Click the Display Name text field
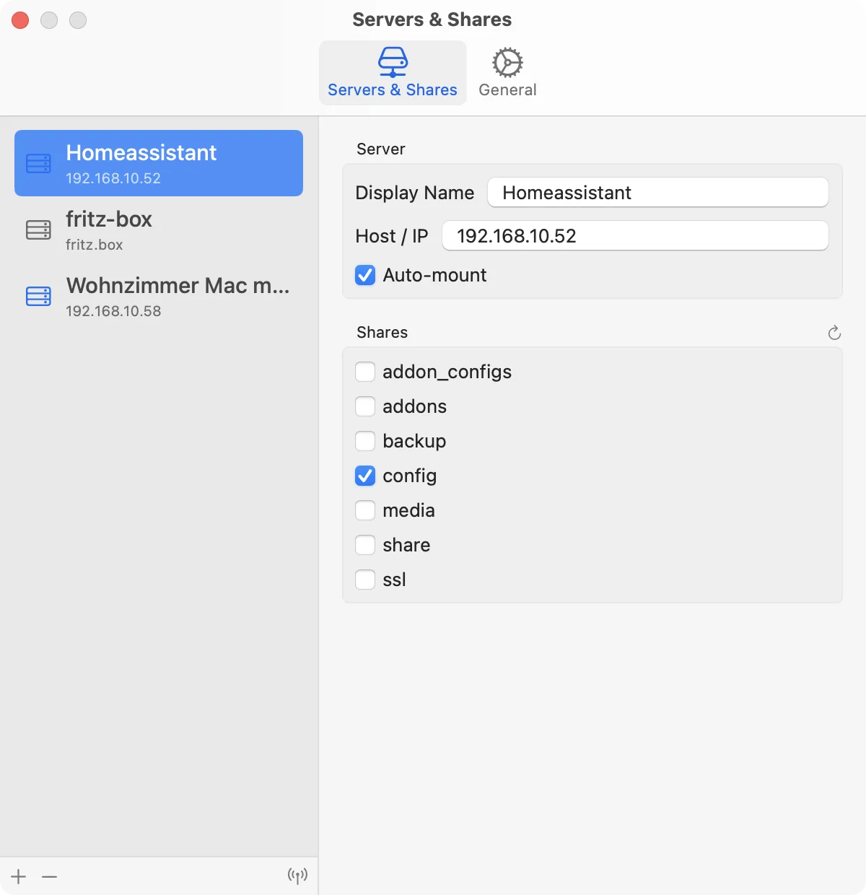This screenshot has width=866, height=895. point(657,193)
